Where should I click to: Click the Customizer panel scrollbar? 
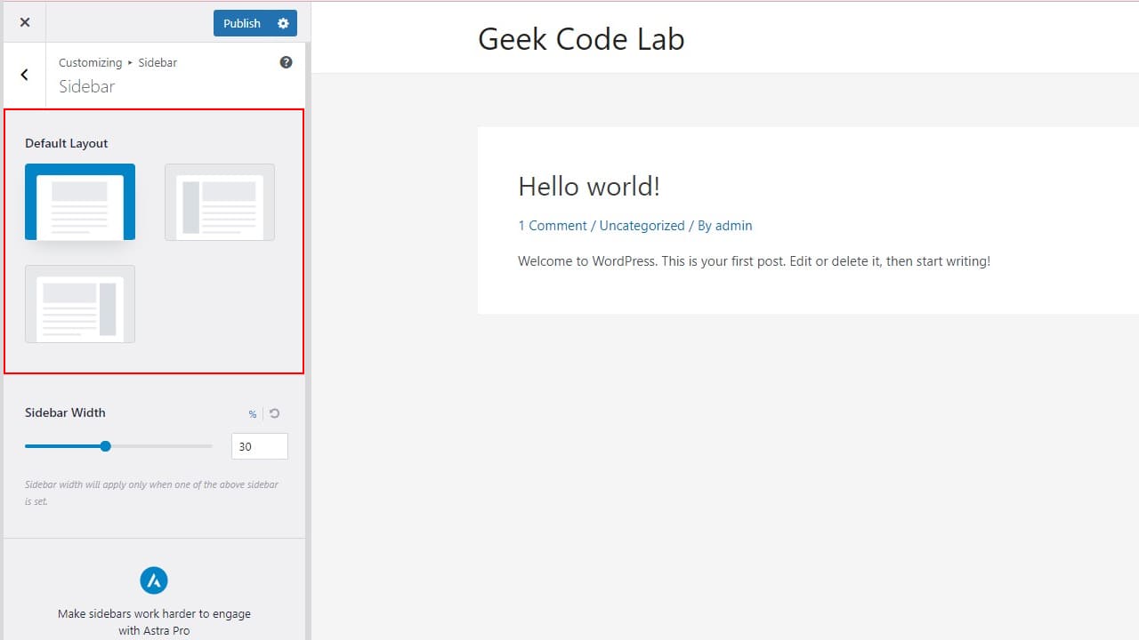(308, 341)
